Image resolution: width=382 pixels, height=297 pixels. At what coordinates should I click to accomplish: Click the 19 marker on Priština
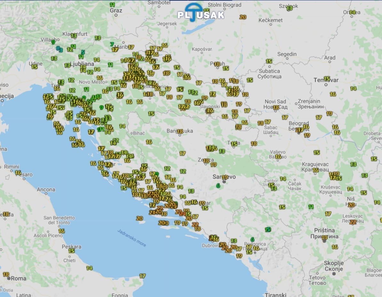[x=325, y=238]
